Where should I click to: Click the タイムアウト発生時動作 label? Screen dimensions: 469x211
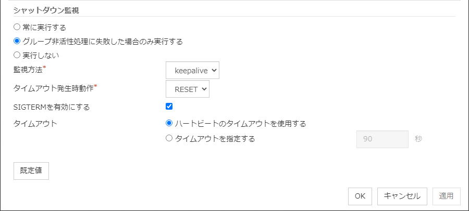point(53,88)
